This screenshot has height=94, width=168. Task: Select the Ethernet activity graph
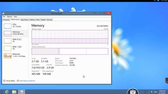[x=8, y=56]
